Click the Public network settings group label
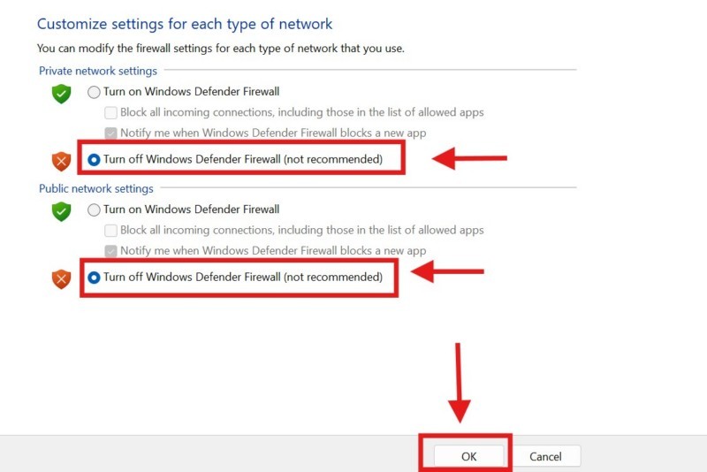 pyautogui.click(x=96, y=188)
